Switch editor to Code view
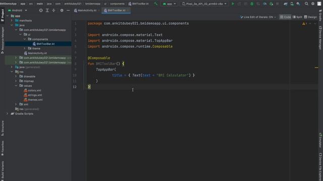323x181 pixels. [285, 17]
